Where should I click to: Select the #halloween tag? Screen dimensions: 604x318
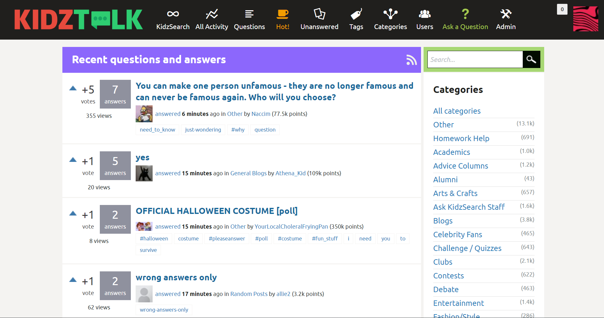click(154, 238)
